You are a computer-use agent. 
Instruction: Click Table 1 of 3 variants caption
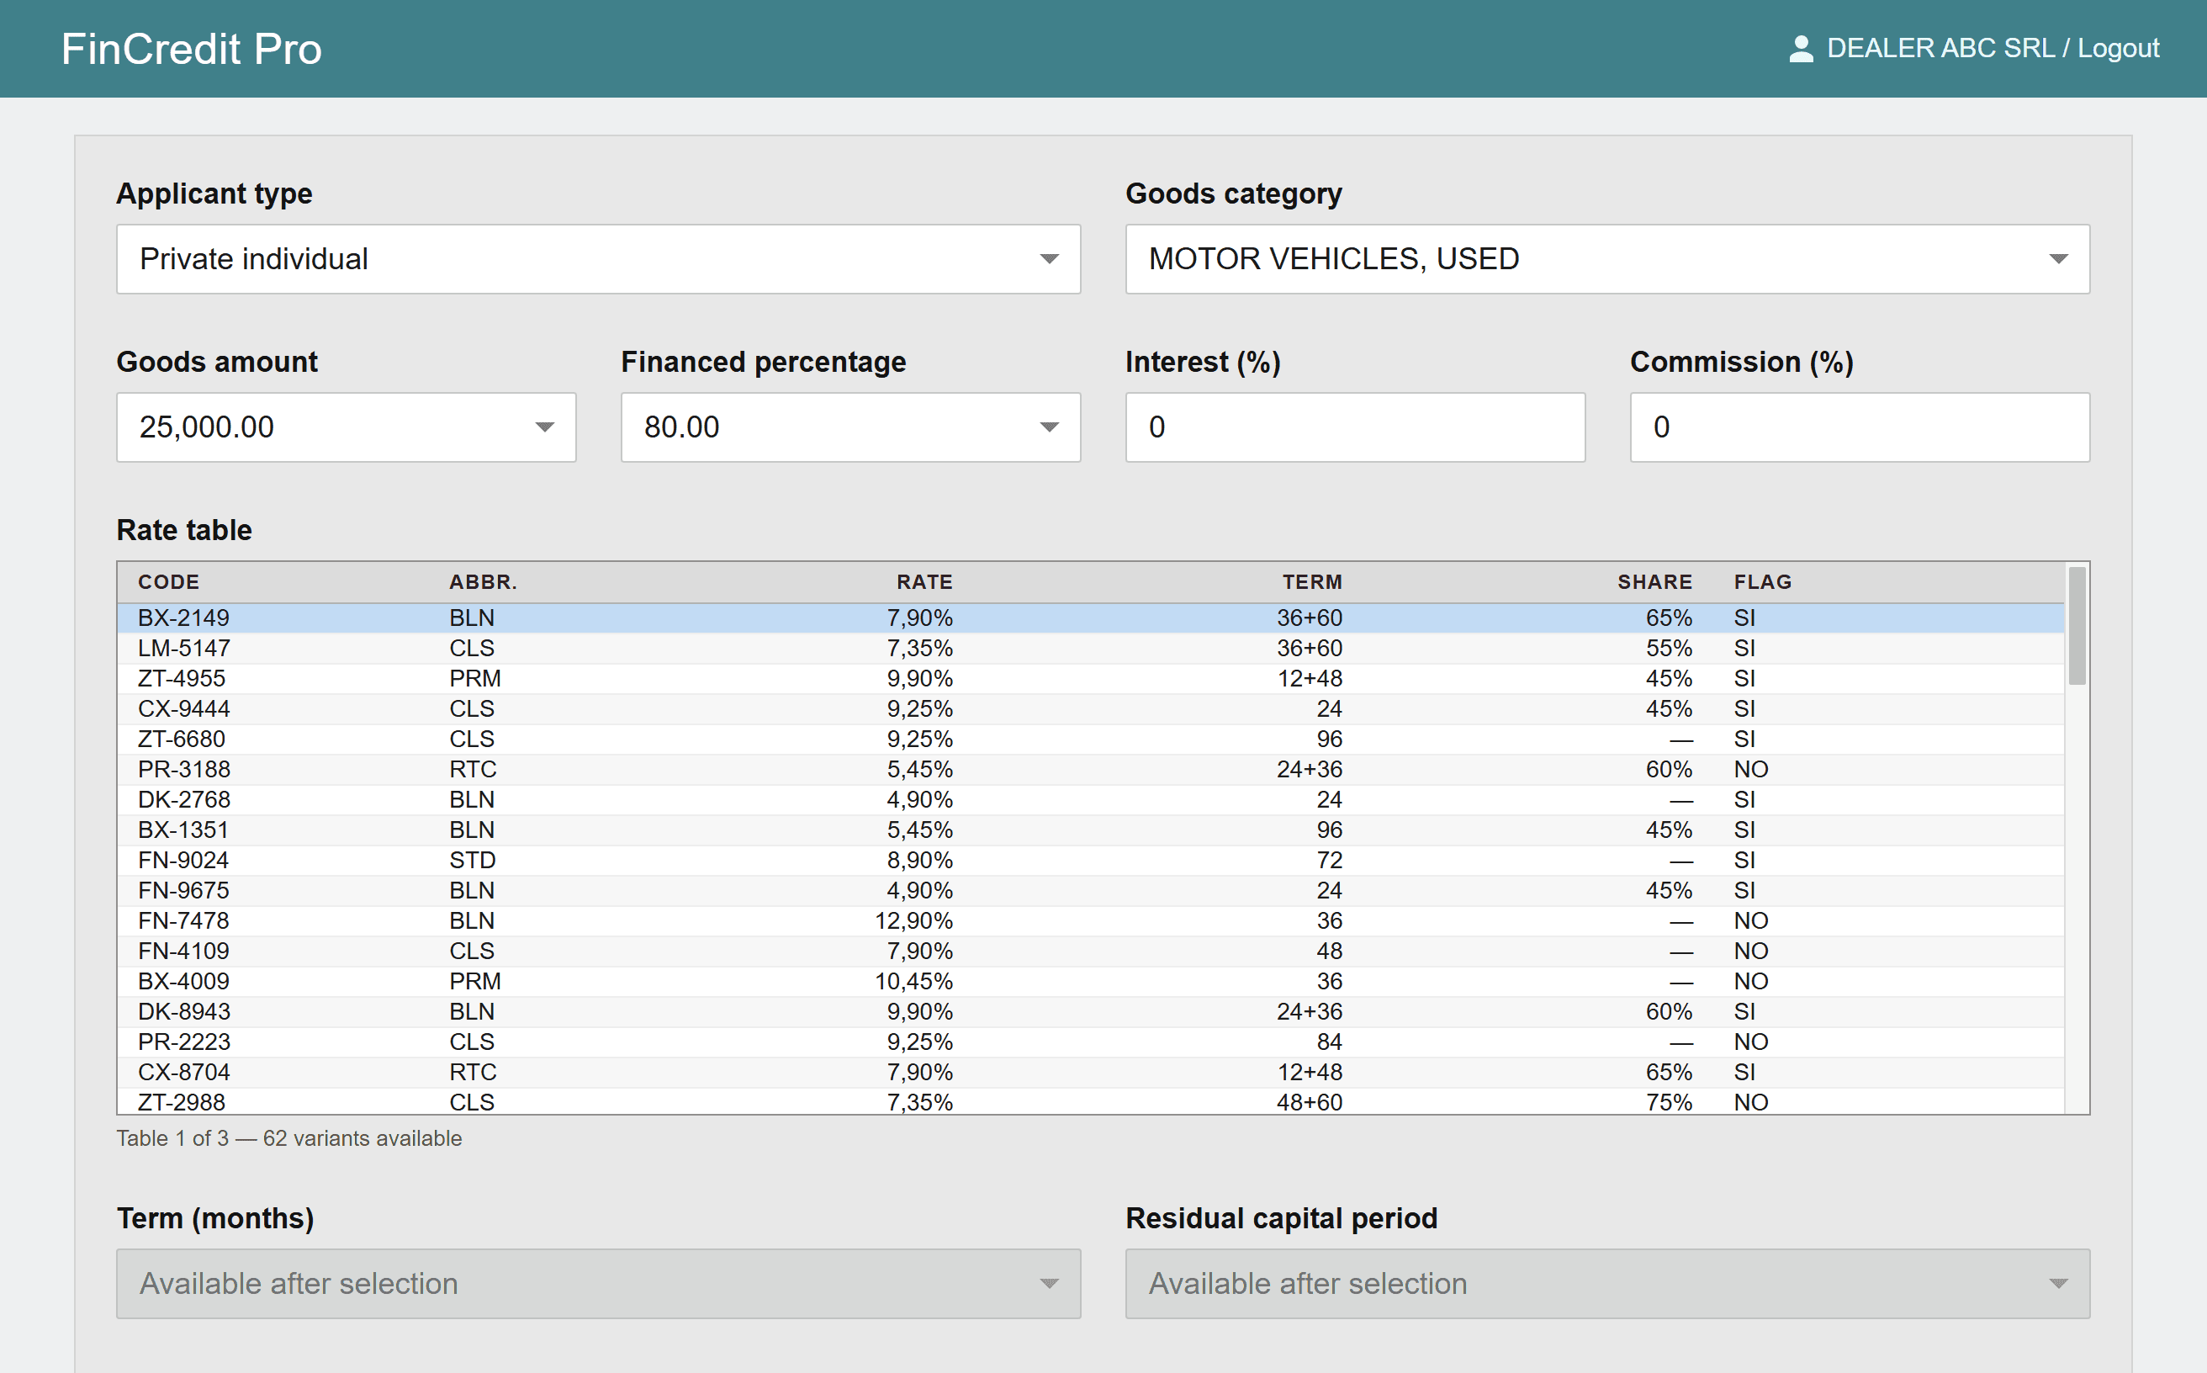[288, 1137]
